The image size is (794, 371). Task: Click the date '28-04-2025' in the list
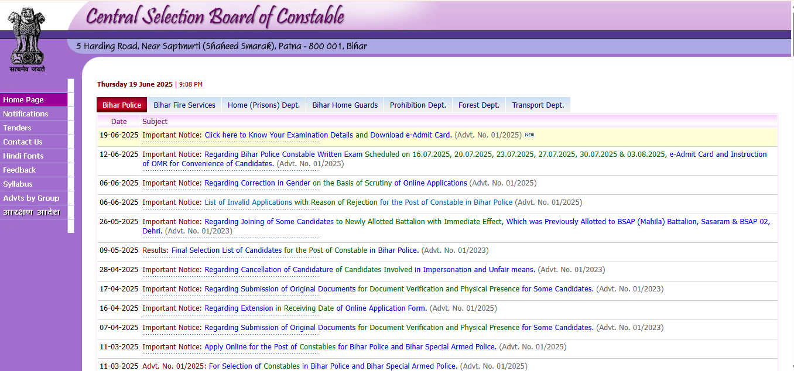(x=119, y=270)
